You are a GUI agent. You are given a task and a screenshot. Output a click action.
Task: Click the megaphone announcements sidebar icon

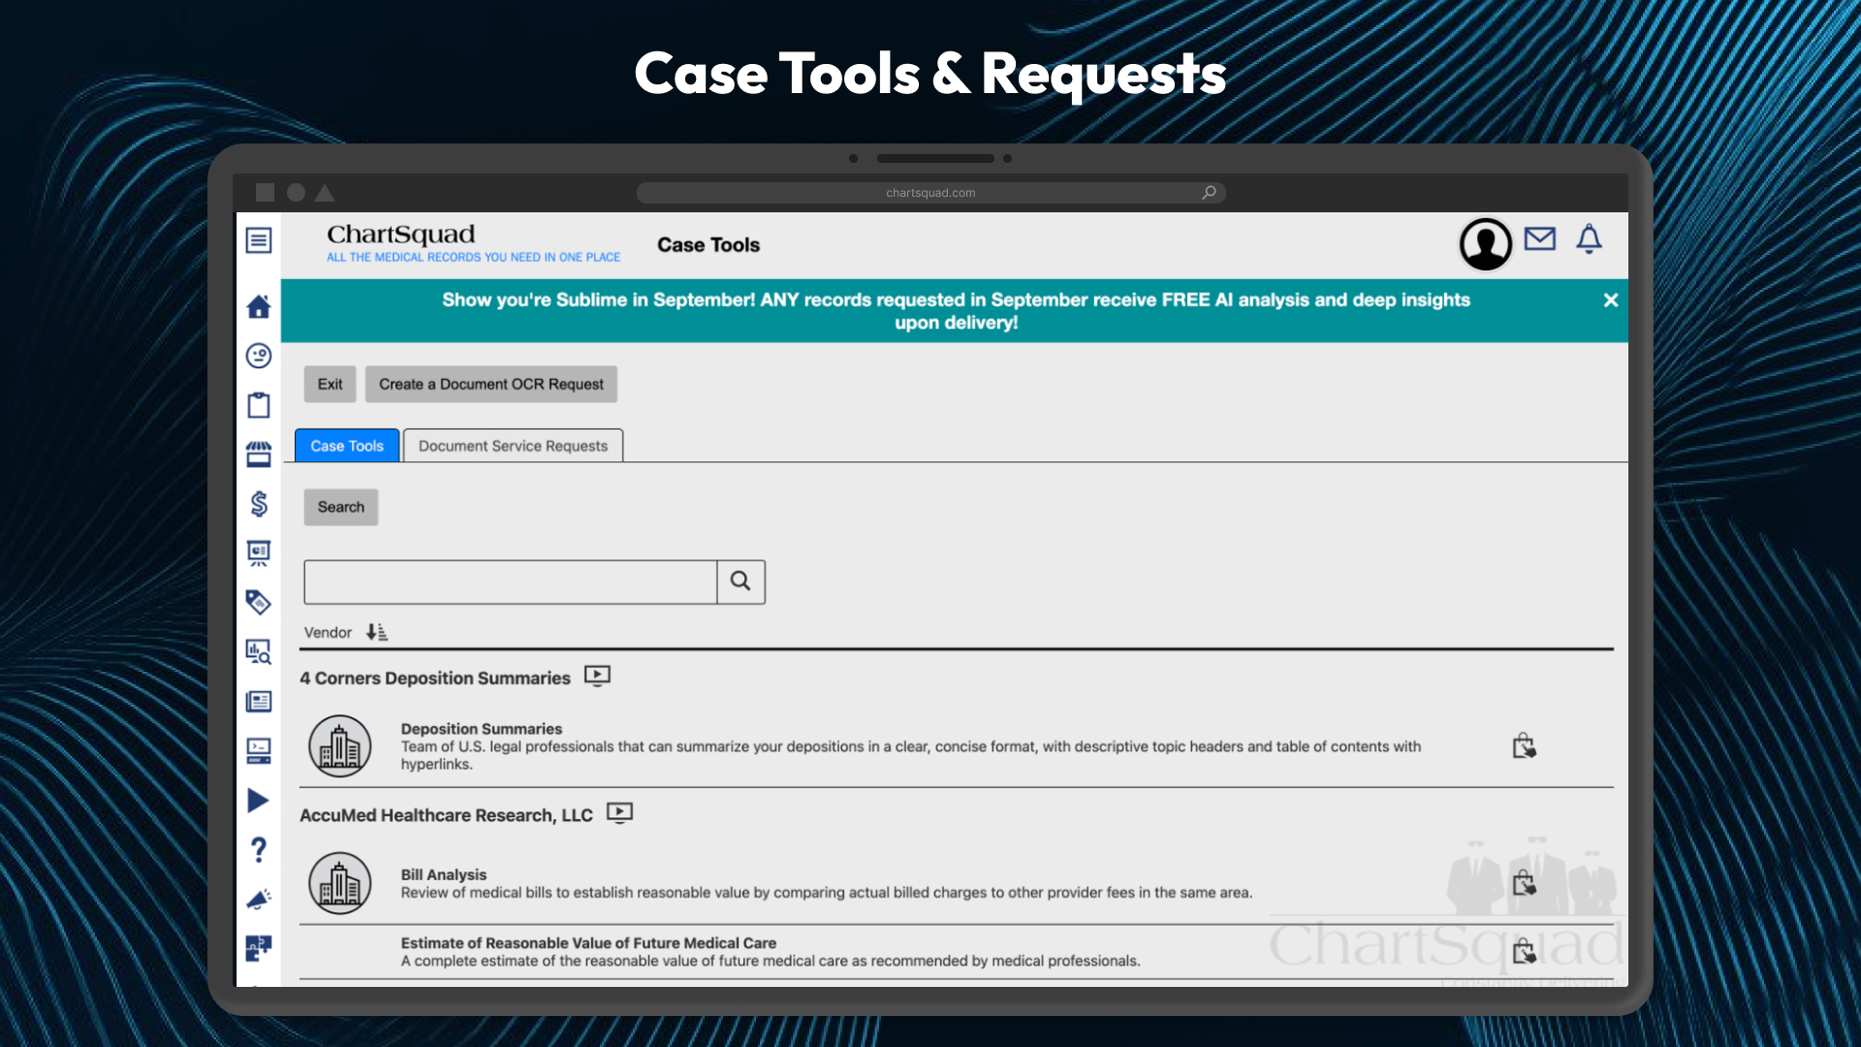(258, 899)
